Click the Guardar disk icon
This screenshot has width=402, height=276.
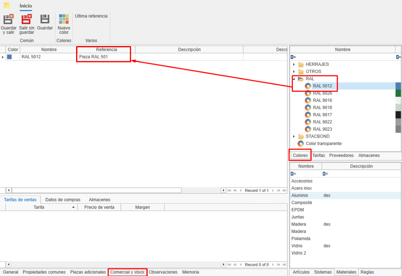[x=45, y=19]
